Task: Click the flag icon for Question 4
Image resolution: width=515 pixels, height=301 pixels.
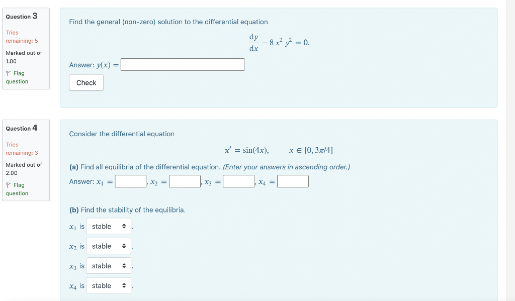Action: point(9,185)
